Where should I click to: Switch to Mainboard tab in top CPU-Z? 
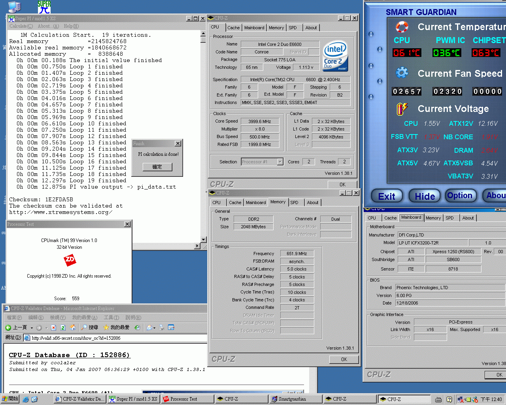tap(254, 28)
